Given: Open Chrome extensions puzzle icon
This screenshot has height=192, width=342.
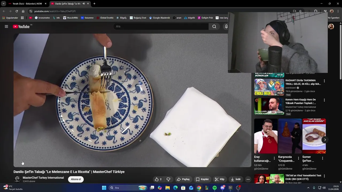Looking at the screenshot, I should (316, 11).
